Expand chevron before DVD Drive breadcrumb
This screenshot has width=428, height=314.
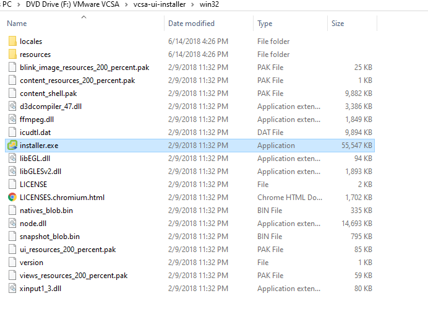click(19, 5)
